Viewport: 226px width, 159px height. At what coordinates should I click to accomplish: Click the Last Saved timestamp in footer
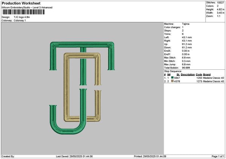pos(74,156)
